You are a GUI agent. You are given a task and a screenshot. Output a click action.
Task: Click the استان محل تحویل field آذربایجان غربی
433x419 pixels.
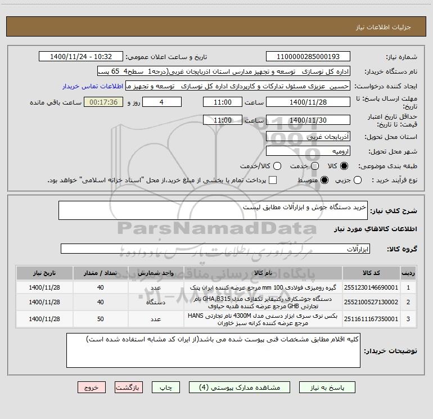308,137
